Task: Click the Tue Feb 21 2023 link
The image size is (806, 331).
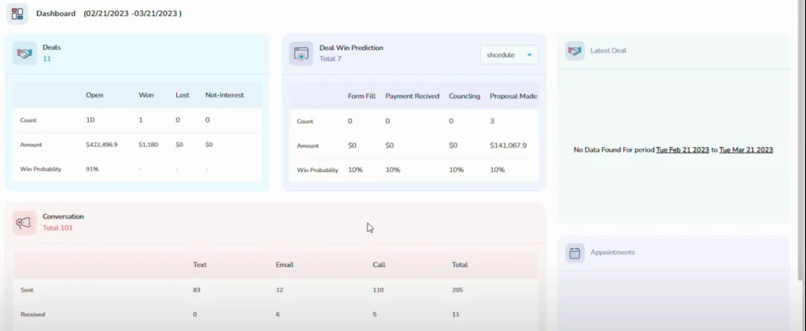Action: click(682, 150)
